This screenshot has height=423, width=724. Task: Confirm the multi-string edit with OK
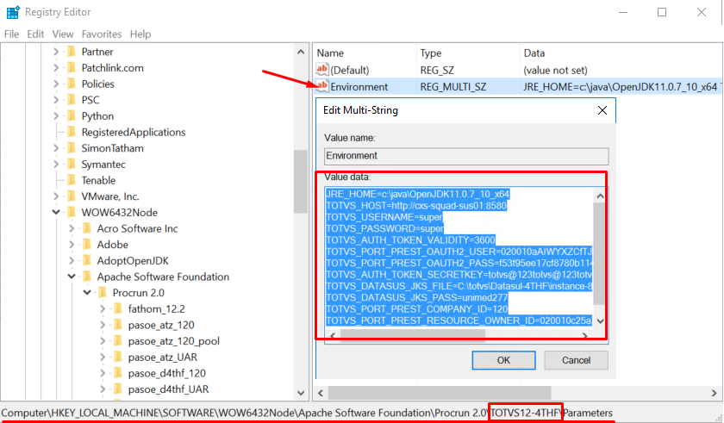[x=503, y=360]
